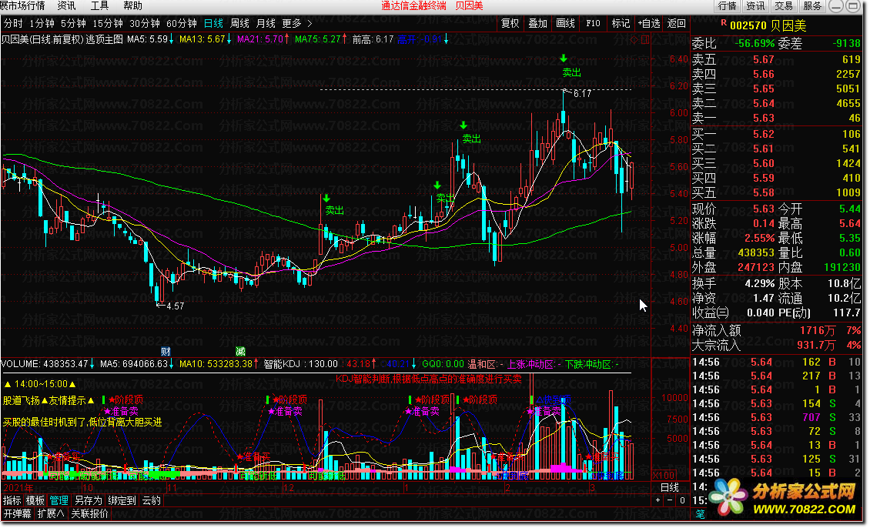Click the 买一 price 5.62 row

776,134
